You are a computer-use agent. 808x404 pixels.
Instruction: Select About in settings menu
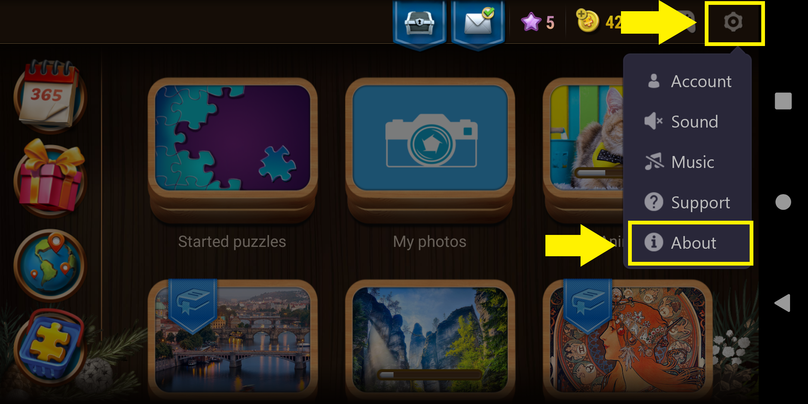click(x=690, y=243)
